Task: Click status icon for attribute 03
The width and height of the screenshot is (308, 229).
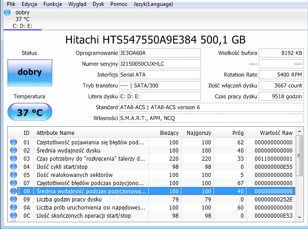Action: [14, 158]
